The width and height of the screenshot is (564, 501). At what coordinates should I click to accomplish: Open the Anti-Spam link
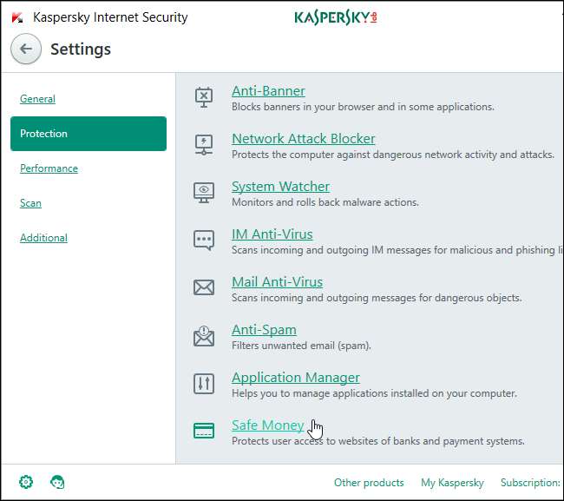tap(265, 330)
